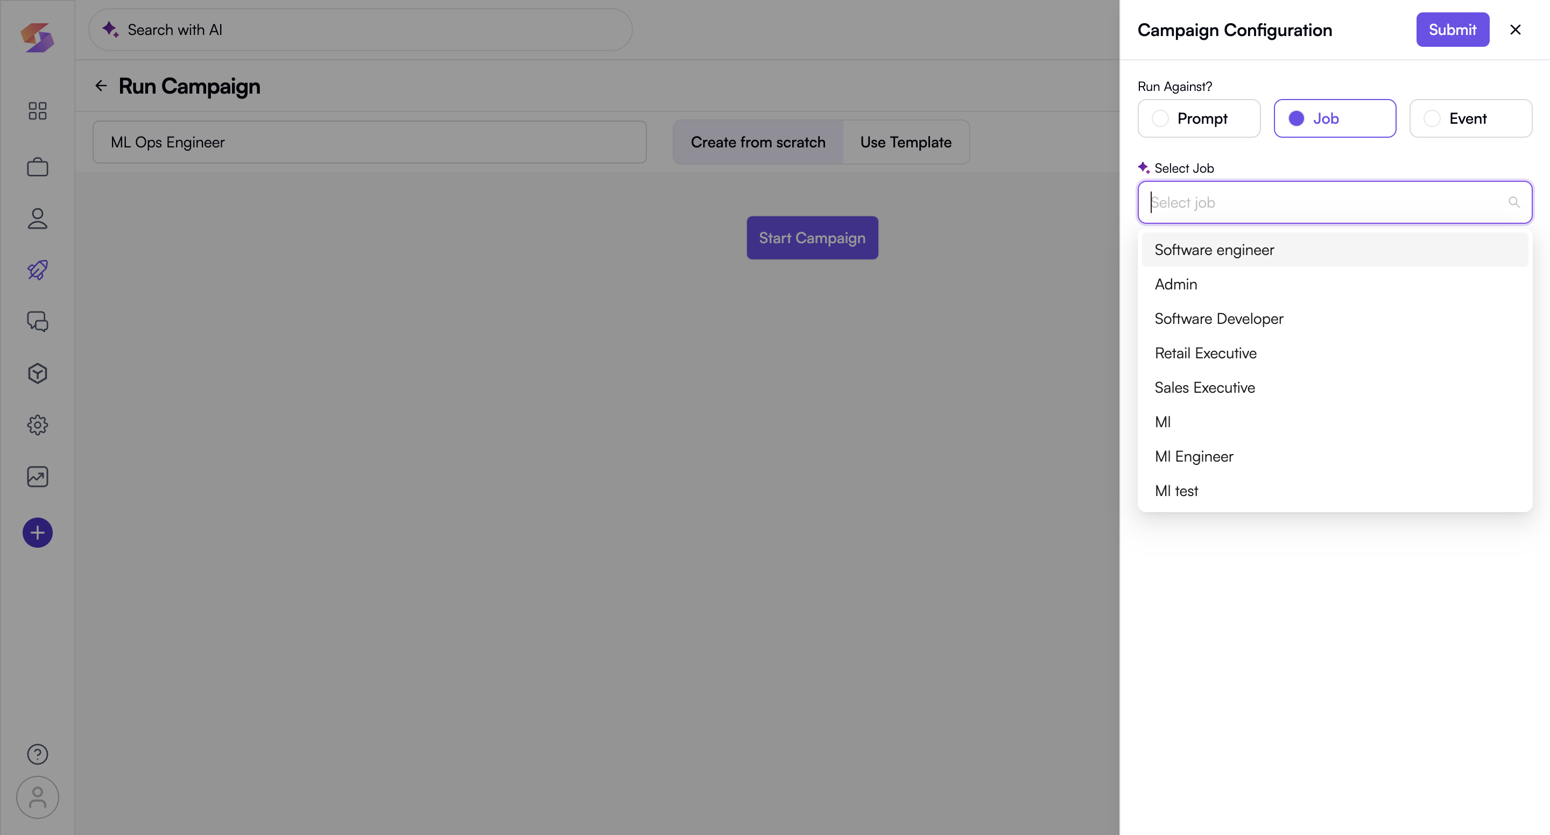Open the Campaigns rocket icon in sidebar
Image resolution: width=1550 pixels, height=835 pixels.
click(x=37, y=270)
